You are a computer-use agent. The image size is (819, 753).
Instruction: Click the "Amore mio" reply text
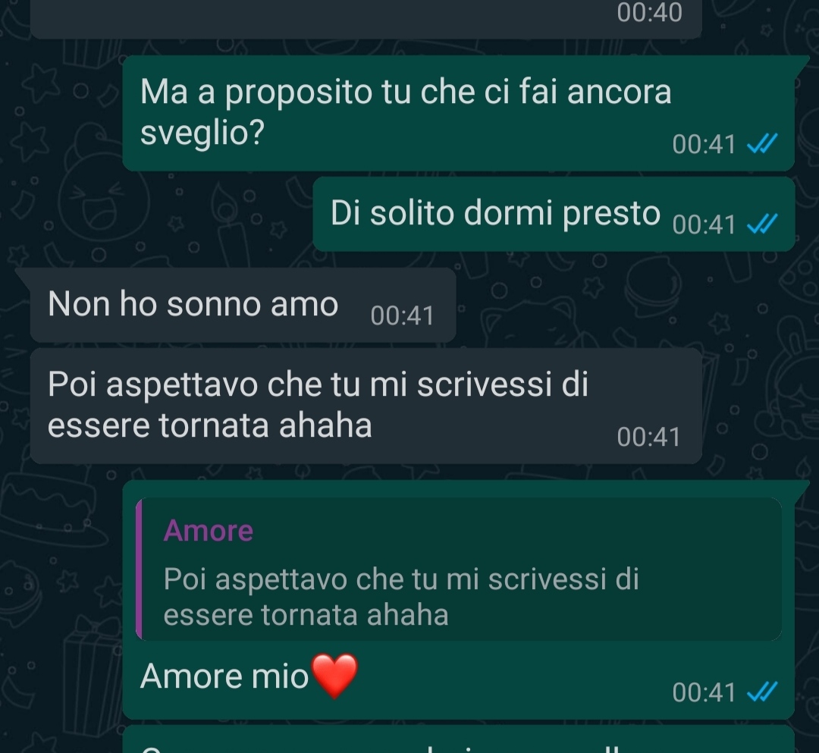pos(224,676)
